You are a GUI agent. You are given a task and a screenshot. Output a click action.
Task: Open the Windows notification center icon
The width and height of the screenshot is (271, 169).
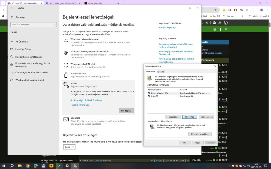266,166
